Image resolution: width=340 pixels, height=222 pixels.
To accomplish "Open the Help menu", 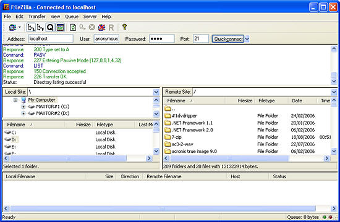I will [106, 17].
